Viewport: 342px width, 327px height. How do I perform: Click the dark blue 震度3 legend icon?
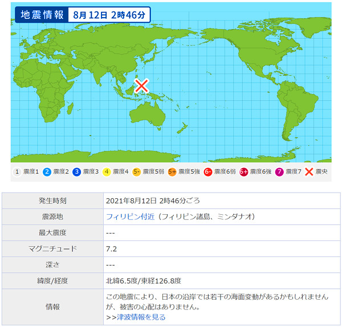(x=76, y=172)
